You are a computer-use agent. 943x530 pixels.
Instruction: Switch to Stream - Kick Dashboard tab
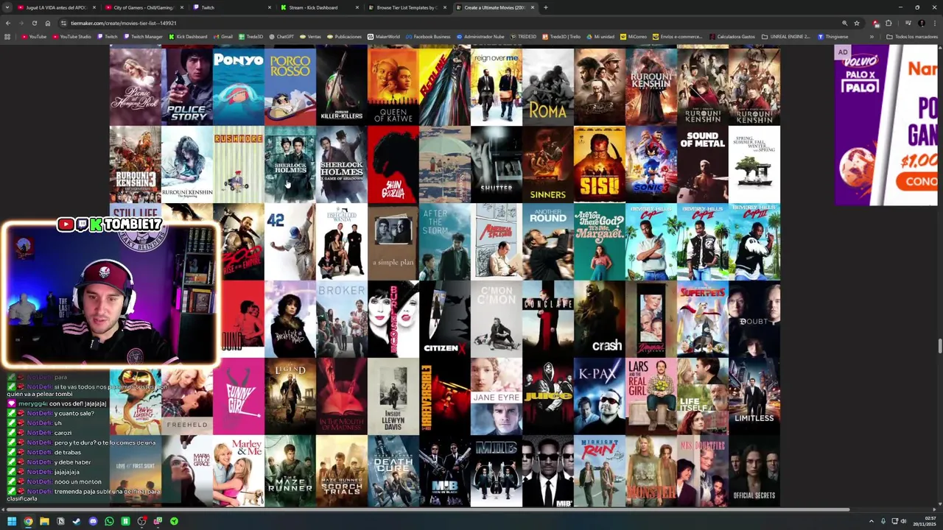point(318,7)
